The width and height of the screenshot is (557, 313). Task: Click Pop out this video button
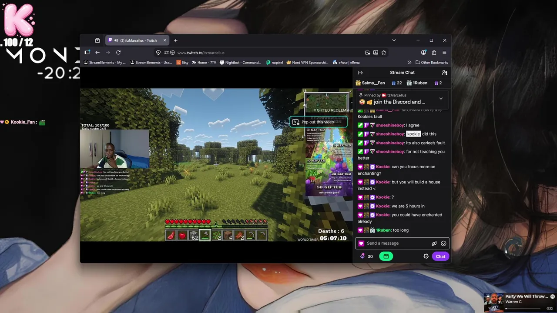coord(319,122)
